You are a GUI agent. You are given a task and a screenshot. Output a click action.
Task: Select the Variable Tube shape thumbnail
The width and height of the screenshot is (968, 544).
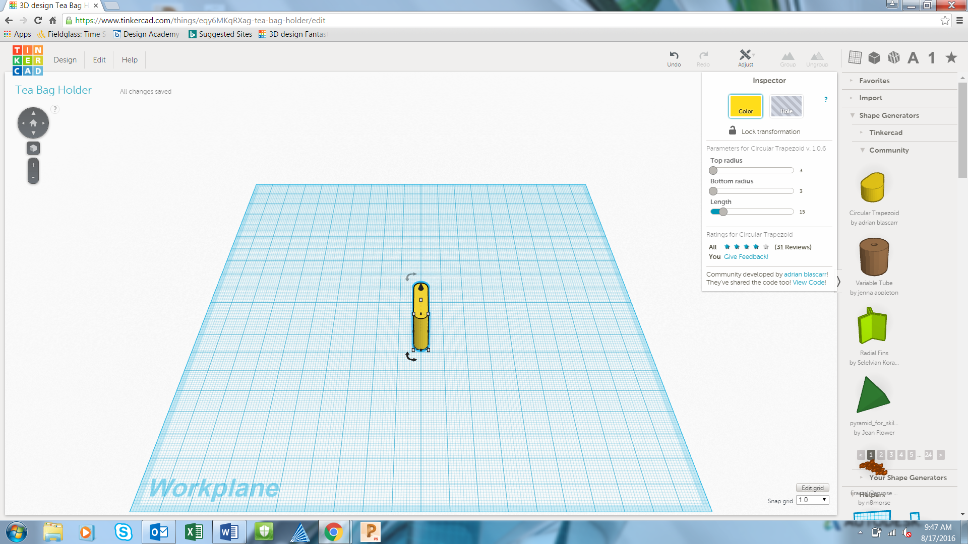(x=874, y=258)
